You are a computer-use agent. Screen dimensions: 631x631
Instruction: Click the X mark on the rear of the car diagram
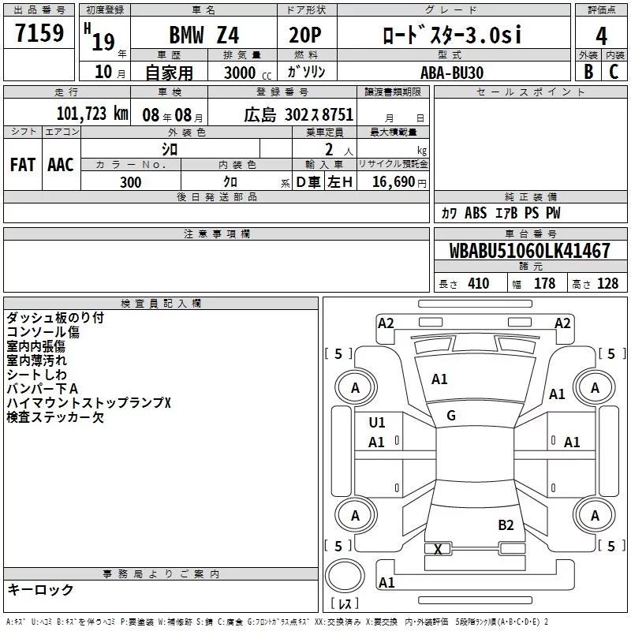pos(439,549)
